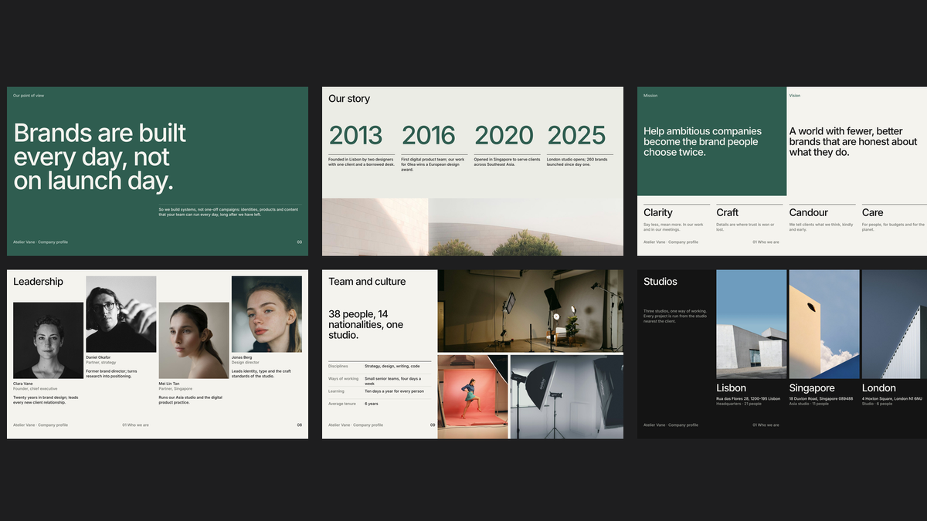Image resolution: width=927 pixels, height=521 pixels.
Task: Select the "Help ambitious companies" mission statement
Action: (x=702, y=142)
